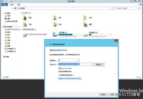Select the 本地磁盘 (C:) drive in the main pane
Image resolution: width=143 pixels, height=99 pixels.
tap(67, 35)
